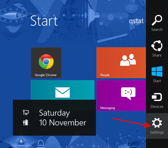Open the Search charm magnifier icon
The height and width of the screenshot is (148, 168).
pyautogui.click(x=157, y=20)
